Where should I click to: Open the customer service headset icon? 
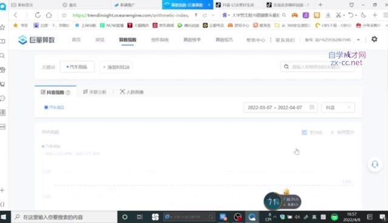click(x=375, y=164)
